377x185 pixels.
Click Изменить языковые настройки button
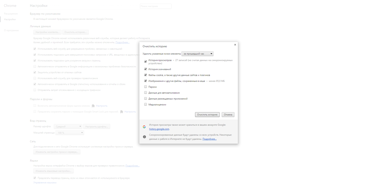(54, 171)
